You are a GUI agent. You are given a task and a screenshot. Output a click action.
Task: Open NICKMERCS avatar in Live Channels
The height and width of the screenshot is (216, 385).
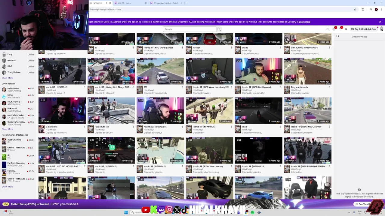click(4, 103)
